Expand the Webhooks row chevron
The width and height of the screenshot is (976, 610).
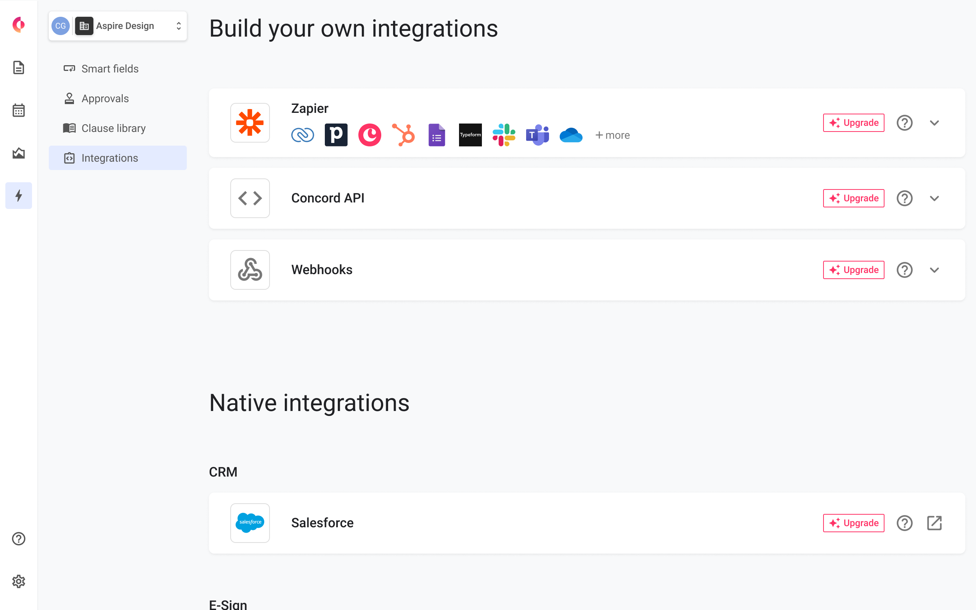click(x=934, y=270)
